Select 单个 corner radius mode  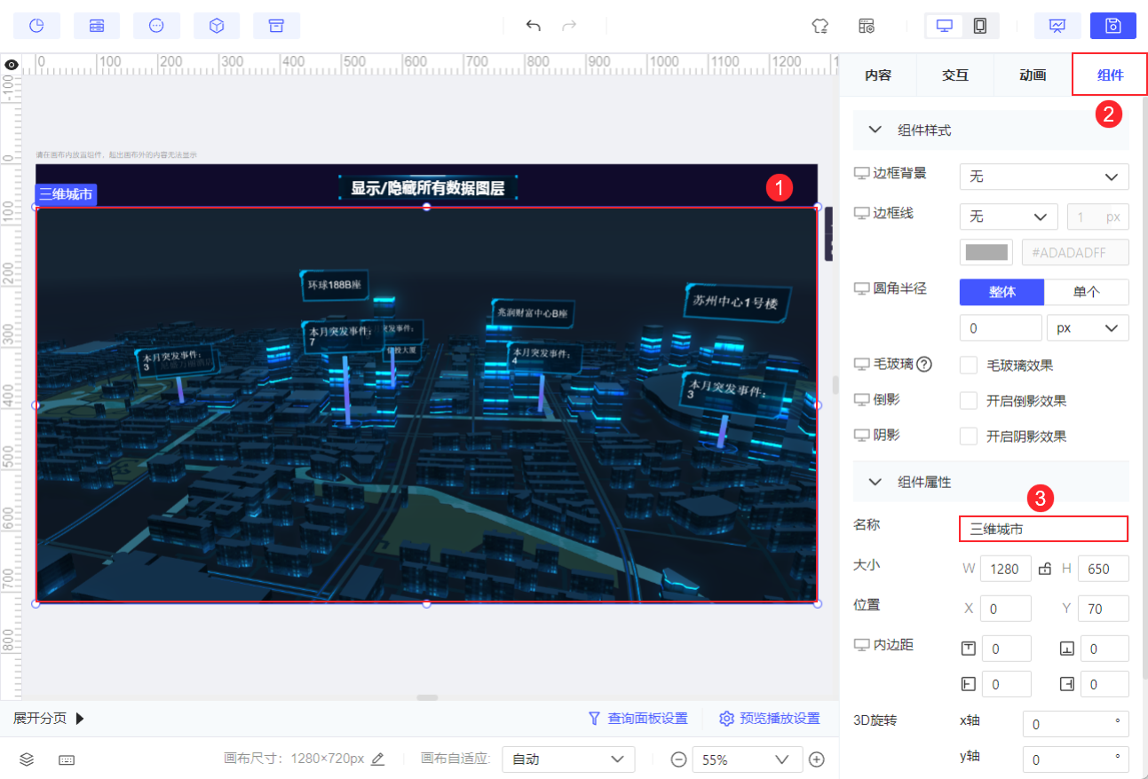pos(1087,292)
